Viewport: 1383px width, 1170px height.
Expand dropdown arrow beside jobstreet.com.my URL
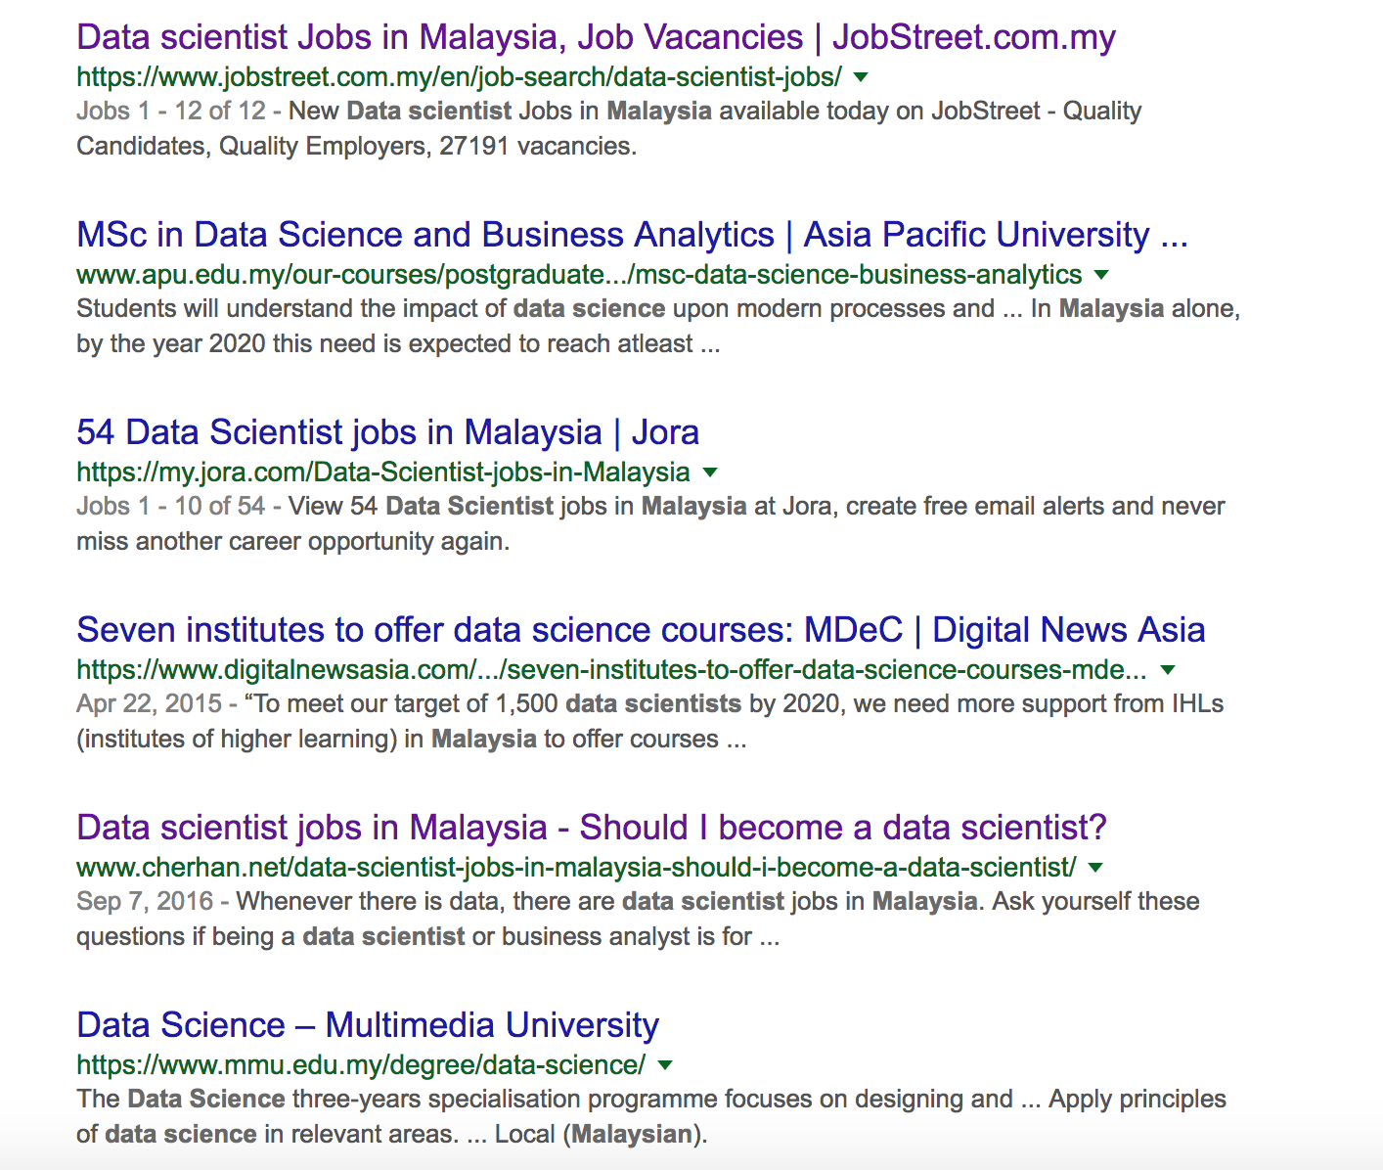click(861, 77)
